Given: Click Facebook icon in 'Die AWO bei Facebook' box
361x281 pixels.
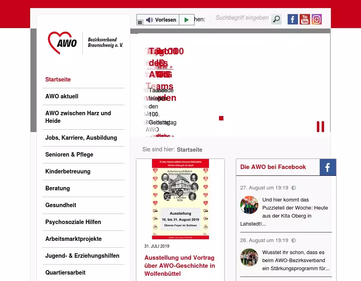Looking at the screenshot, I should point(328,167).
